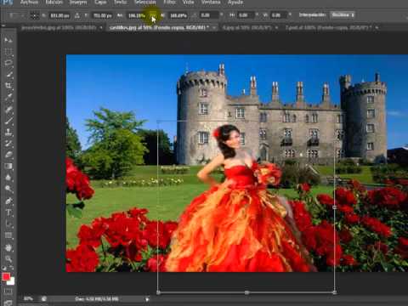This screenshot has width=408, height=306.
Task: Close the active castillos.jpg tab
Action: [214, 28]
